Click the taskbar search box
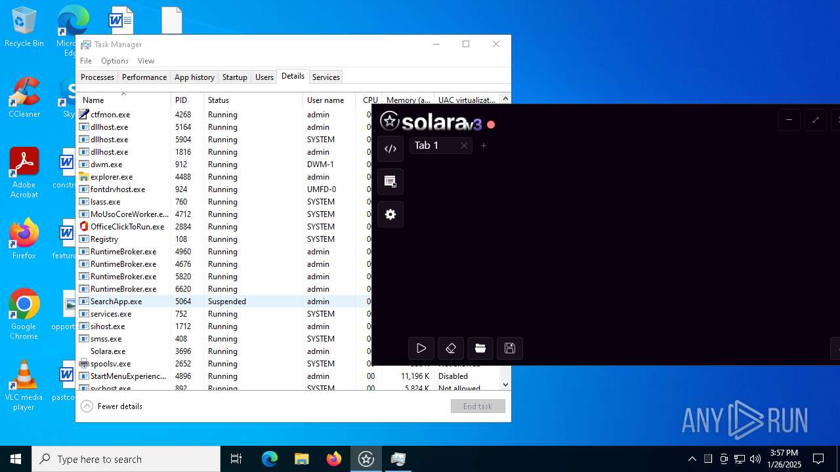The height and width of the screenshot is (472, 840). coord(126,459)
